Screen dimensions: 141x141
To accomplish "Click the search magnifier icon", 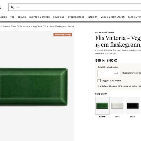I will tap(12, 7).
